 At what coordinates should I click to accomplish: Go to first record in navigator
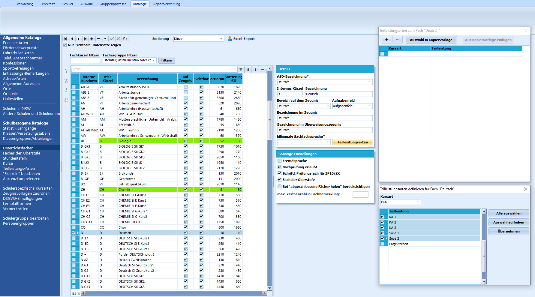pos(66,39)
